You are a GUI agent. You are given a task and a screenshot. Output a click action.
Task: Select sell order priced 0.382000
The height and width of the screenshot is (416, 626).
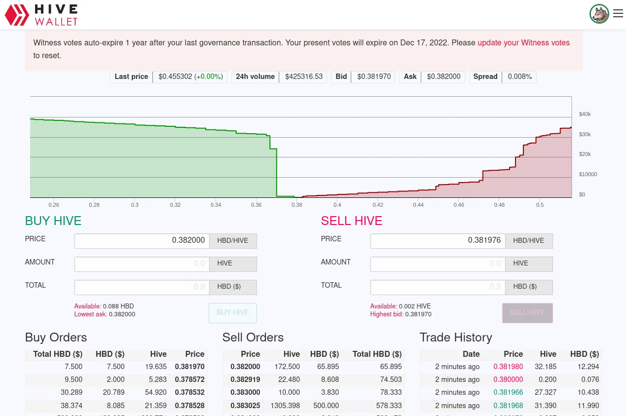(x=314, y=367)
